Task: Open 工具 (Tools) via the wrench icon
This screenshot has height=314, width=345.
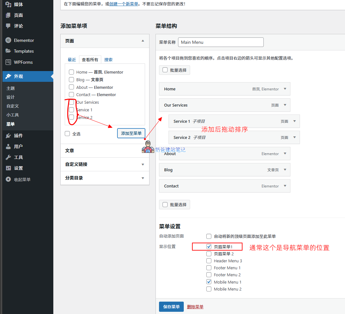Action: [8, 157]
